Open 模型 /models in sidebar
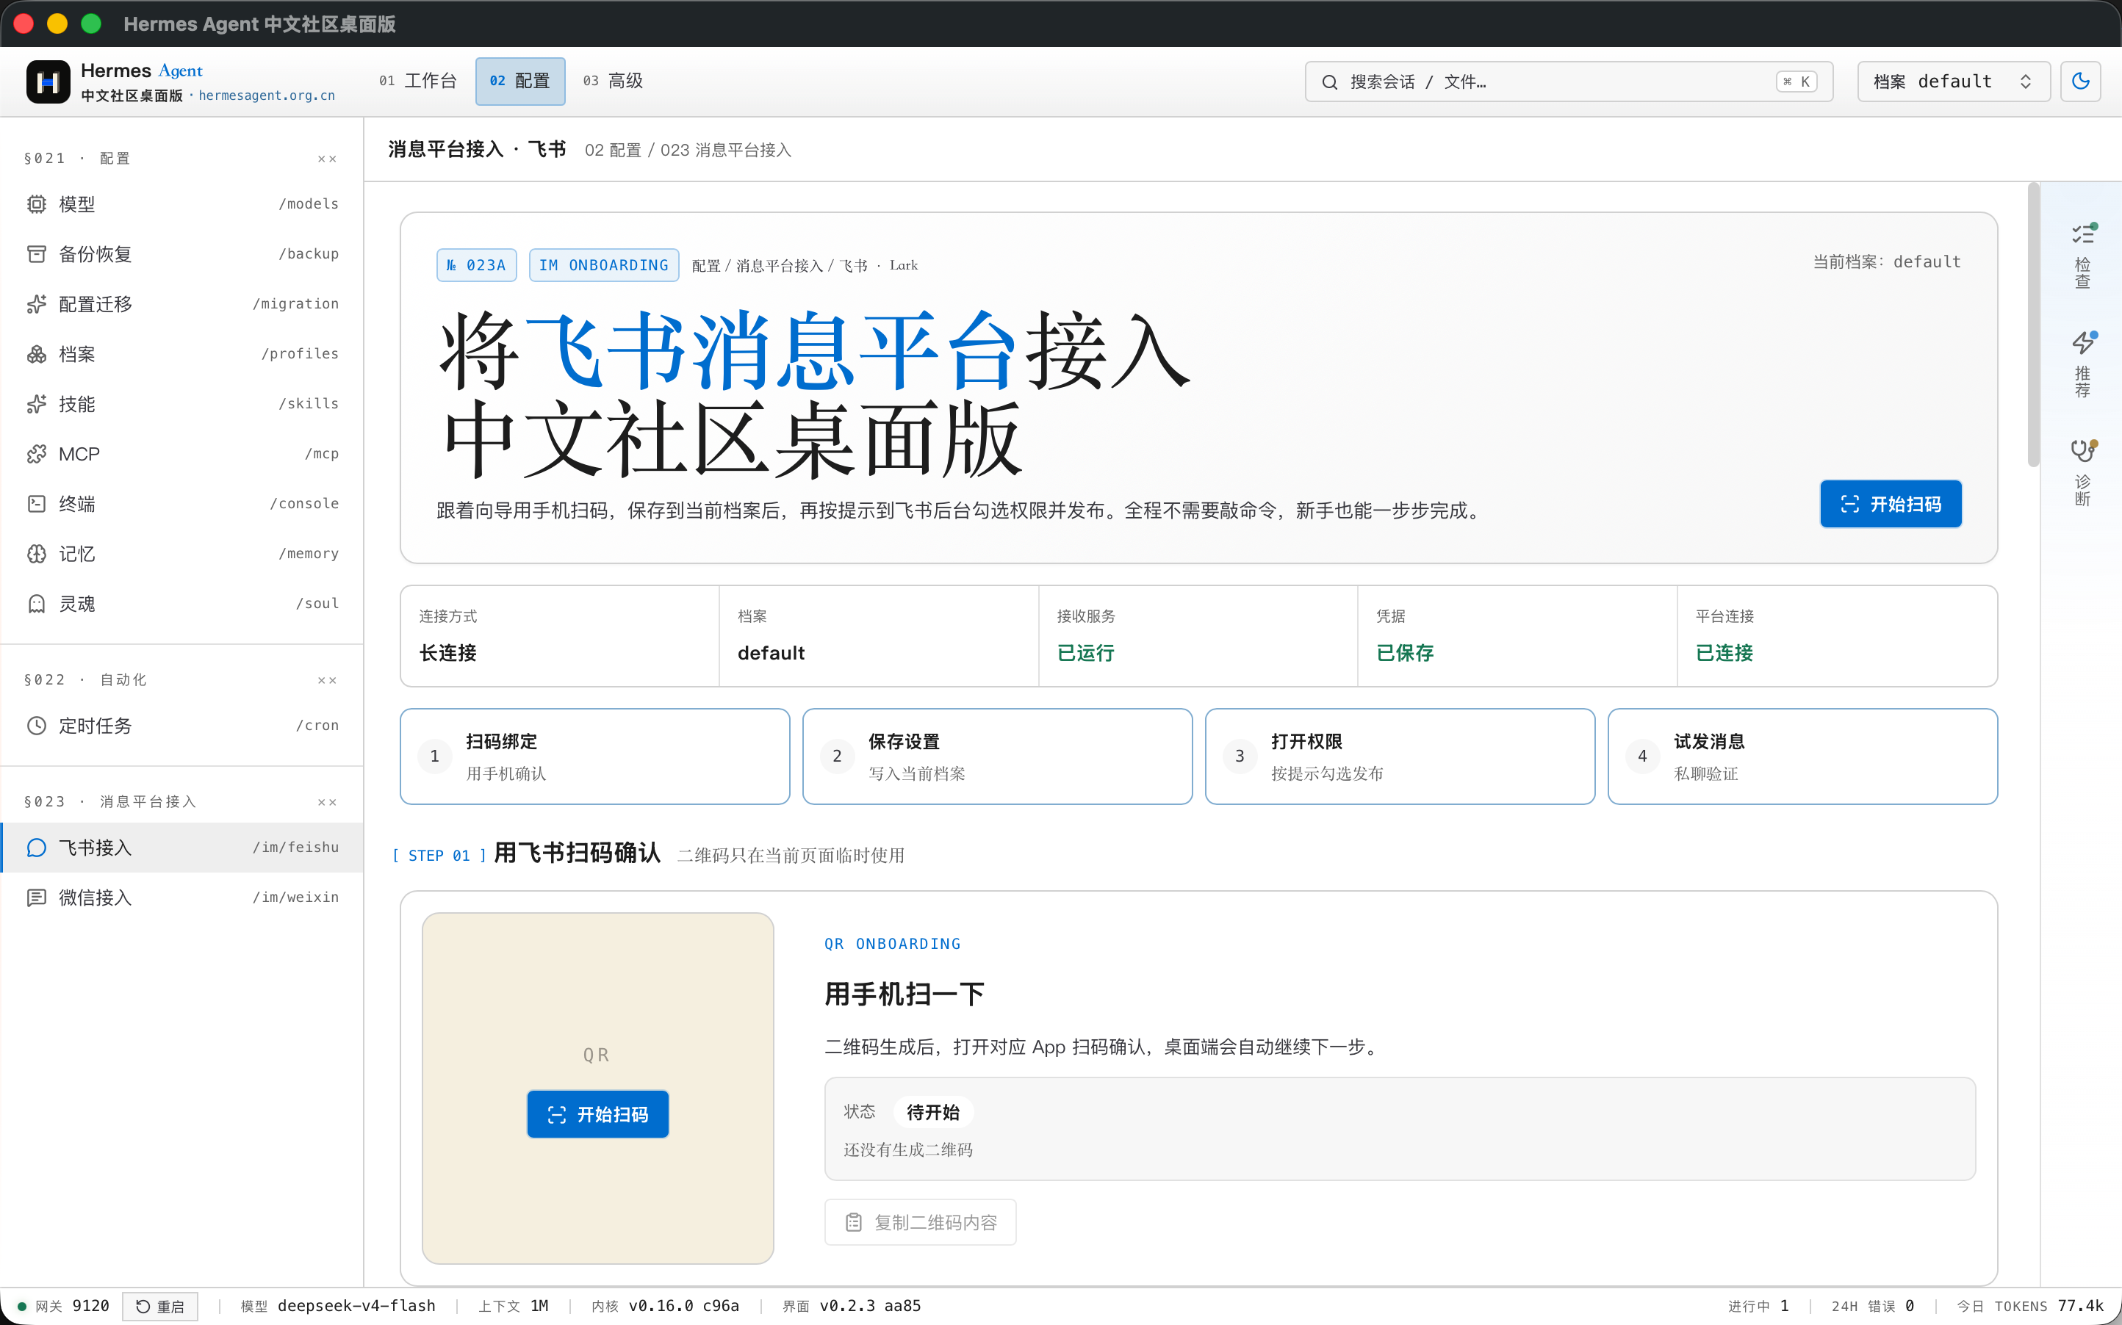The image size is (2122, 1325). pyautogui.click(x=182, y=204)
